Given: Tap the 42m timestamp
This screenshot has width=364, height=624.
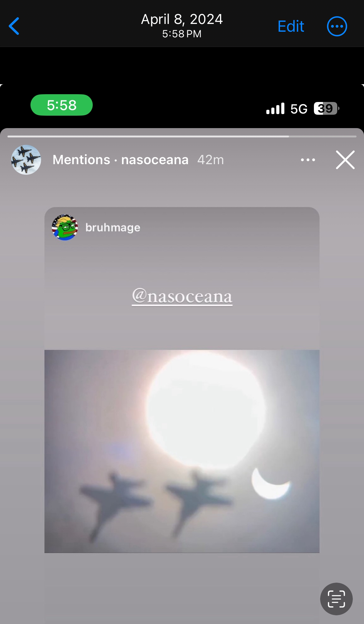Looking at the screenshot, I should click(211, 160).
